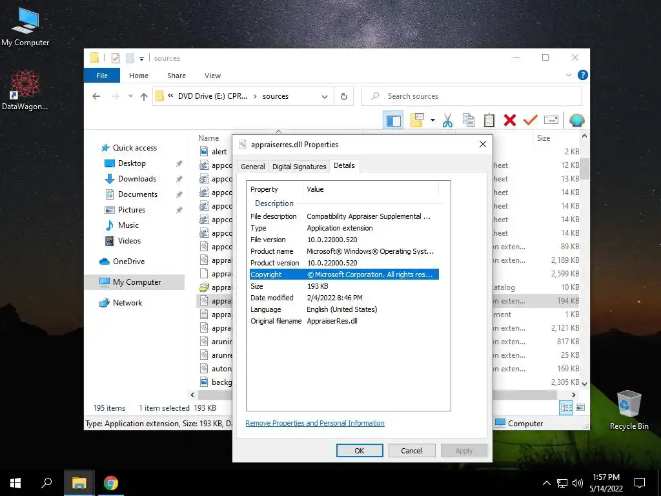This screenshot has width=661, height=496.
Task: Select Network in the navigation pane
Action: tap(127, 303)
